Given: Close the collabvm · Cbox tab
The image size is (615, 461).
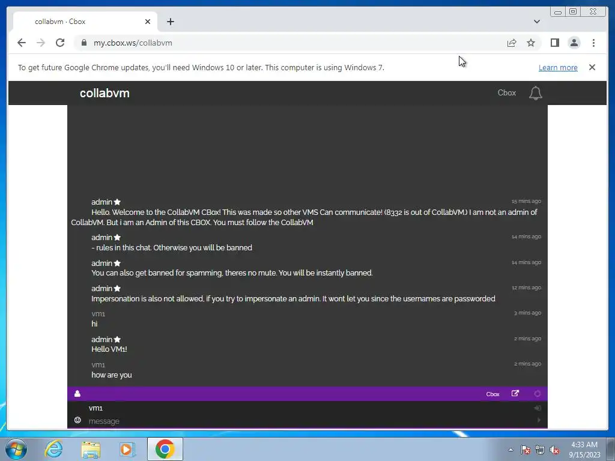Looking at the screenshot, I should tap(148, 22).
